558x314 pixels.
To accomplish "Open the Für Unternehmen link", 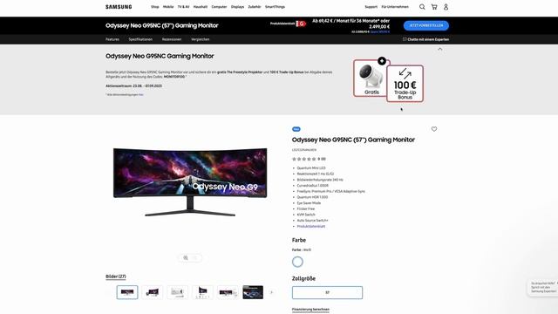I will [395, 7].
